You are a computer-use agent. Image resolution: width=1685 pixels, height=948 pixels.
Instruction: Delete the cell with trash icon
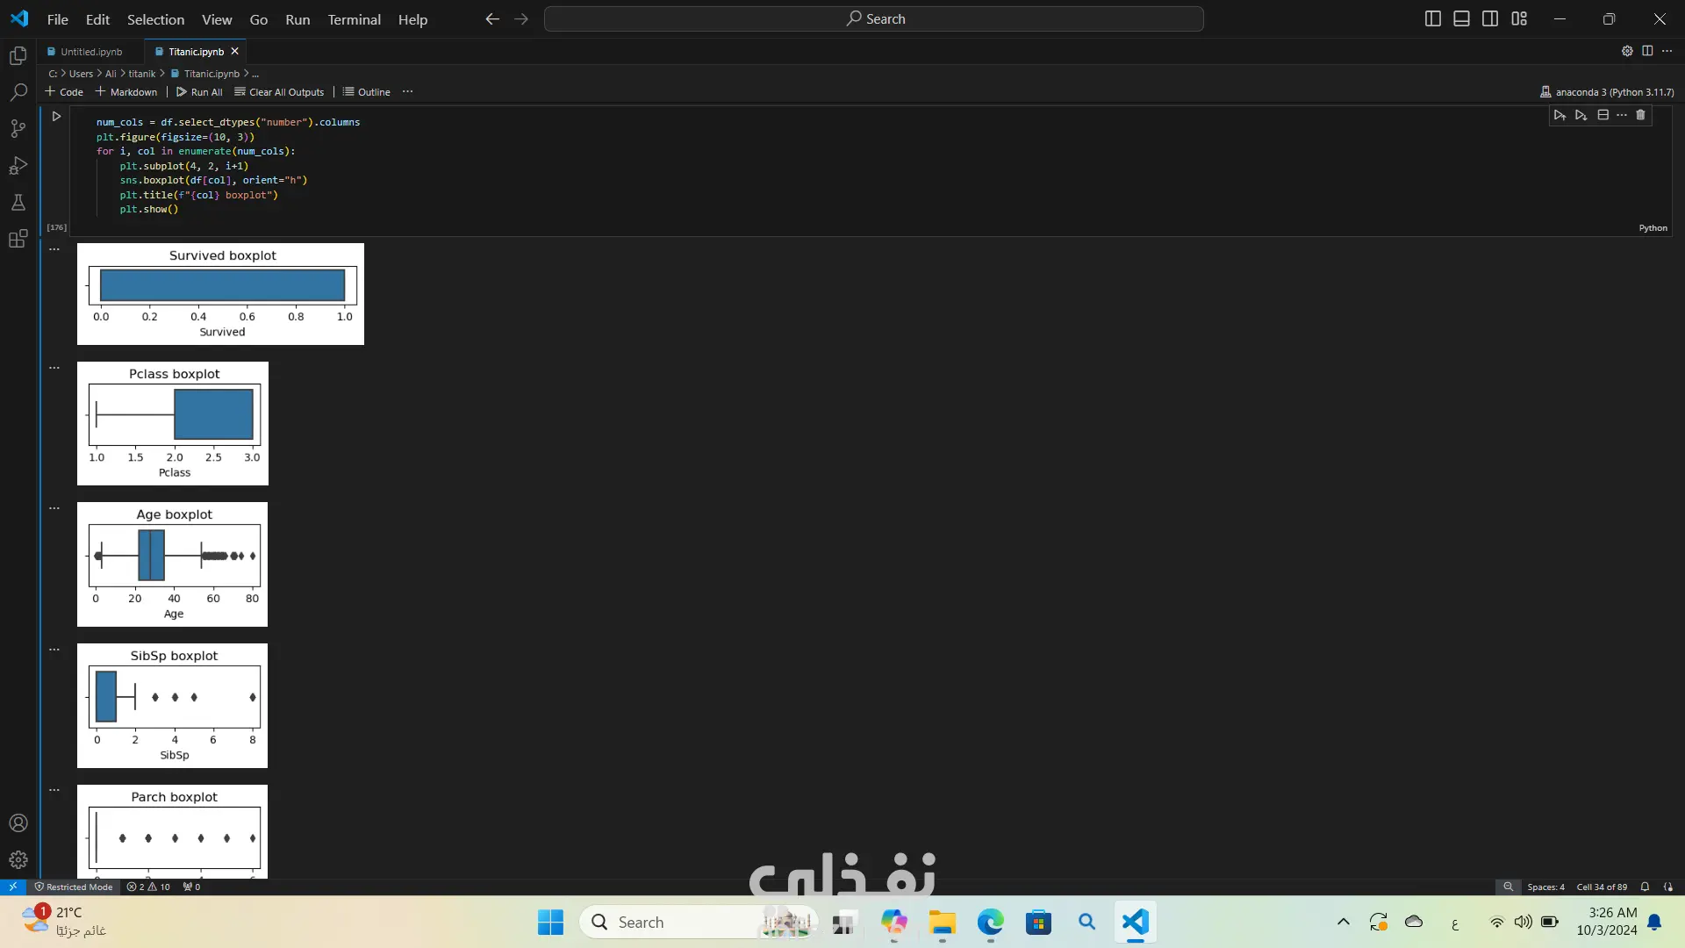coord(1640,115)
